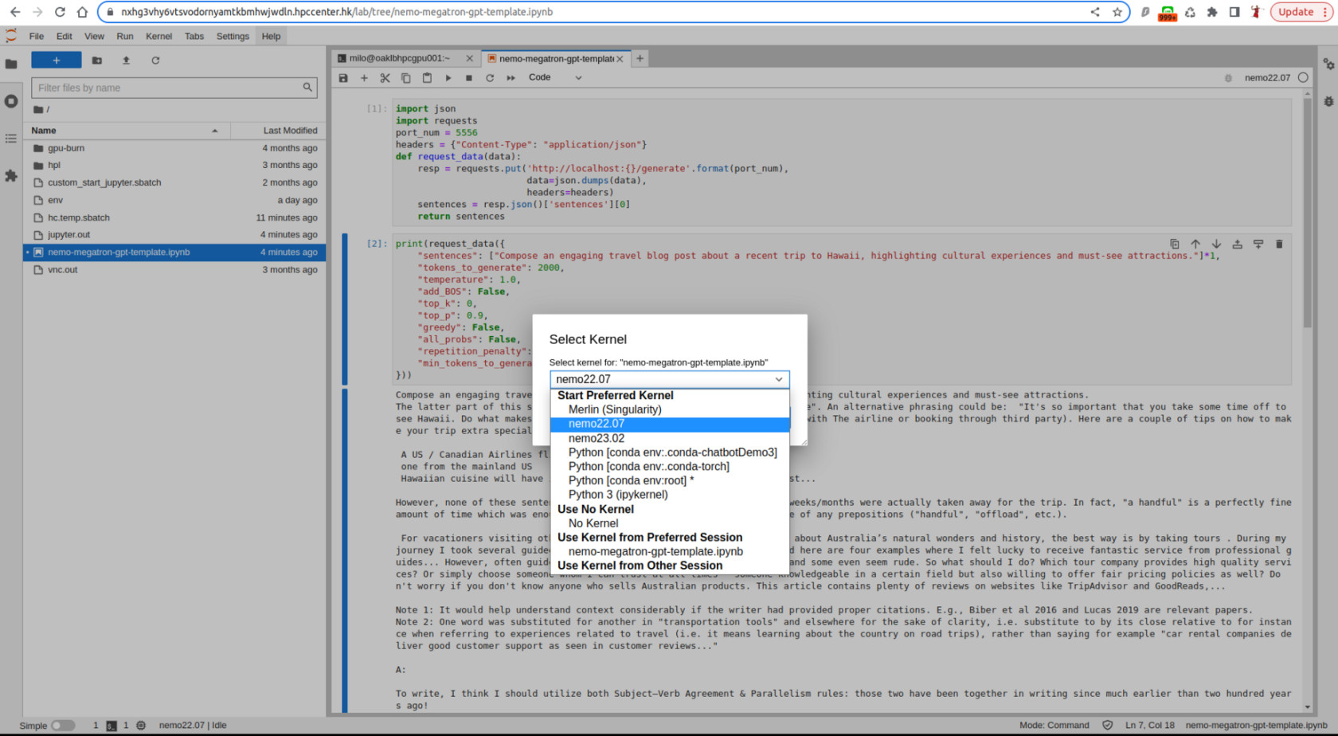1338x736 pixels.
Task: Restart kernel and run all cells
Action: [511, 78]
